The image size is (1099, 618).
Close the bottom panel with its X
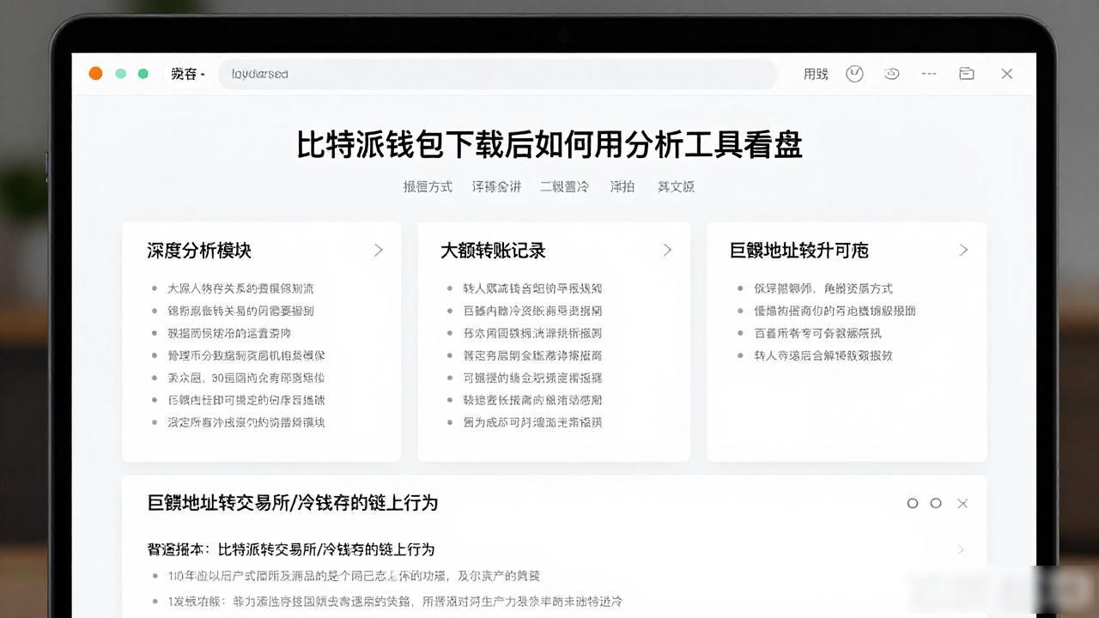coord(962,503)
